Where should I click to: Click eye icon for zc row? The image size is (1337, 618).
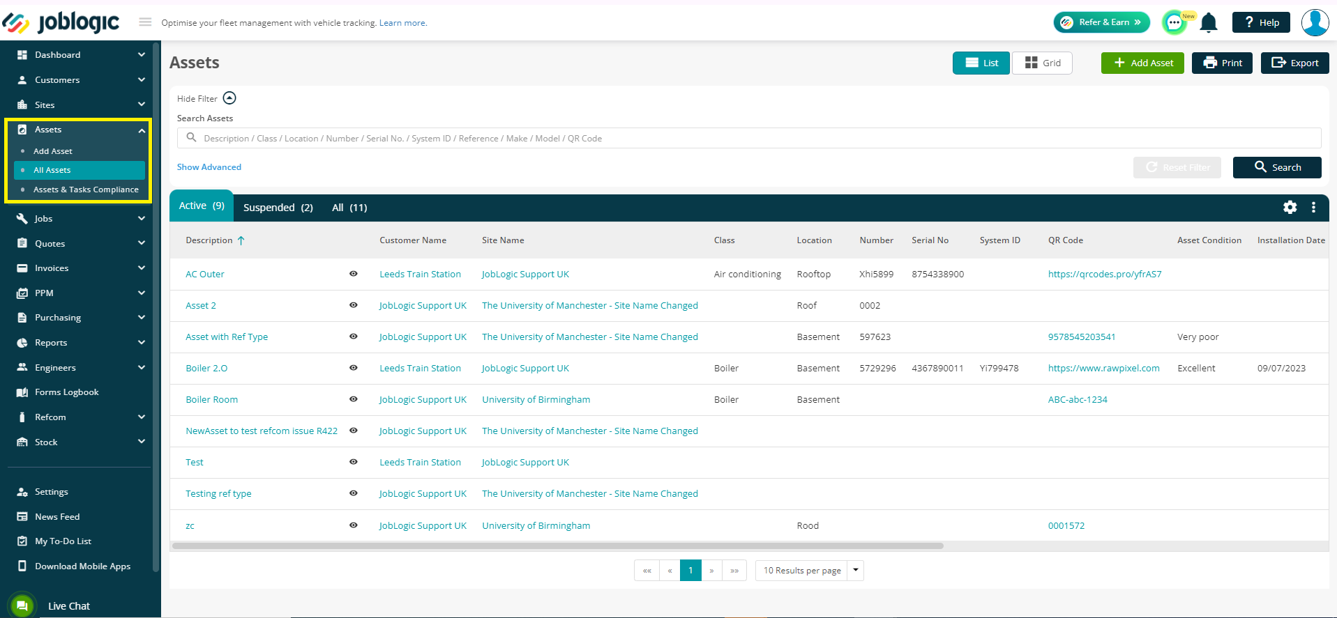click(354, 525)
